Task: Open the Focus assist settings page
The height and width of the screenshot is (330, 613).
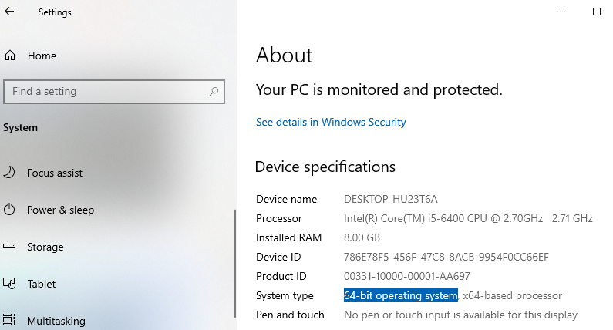Action: [x=54, y=173]
